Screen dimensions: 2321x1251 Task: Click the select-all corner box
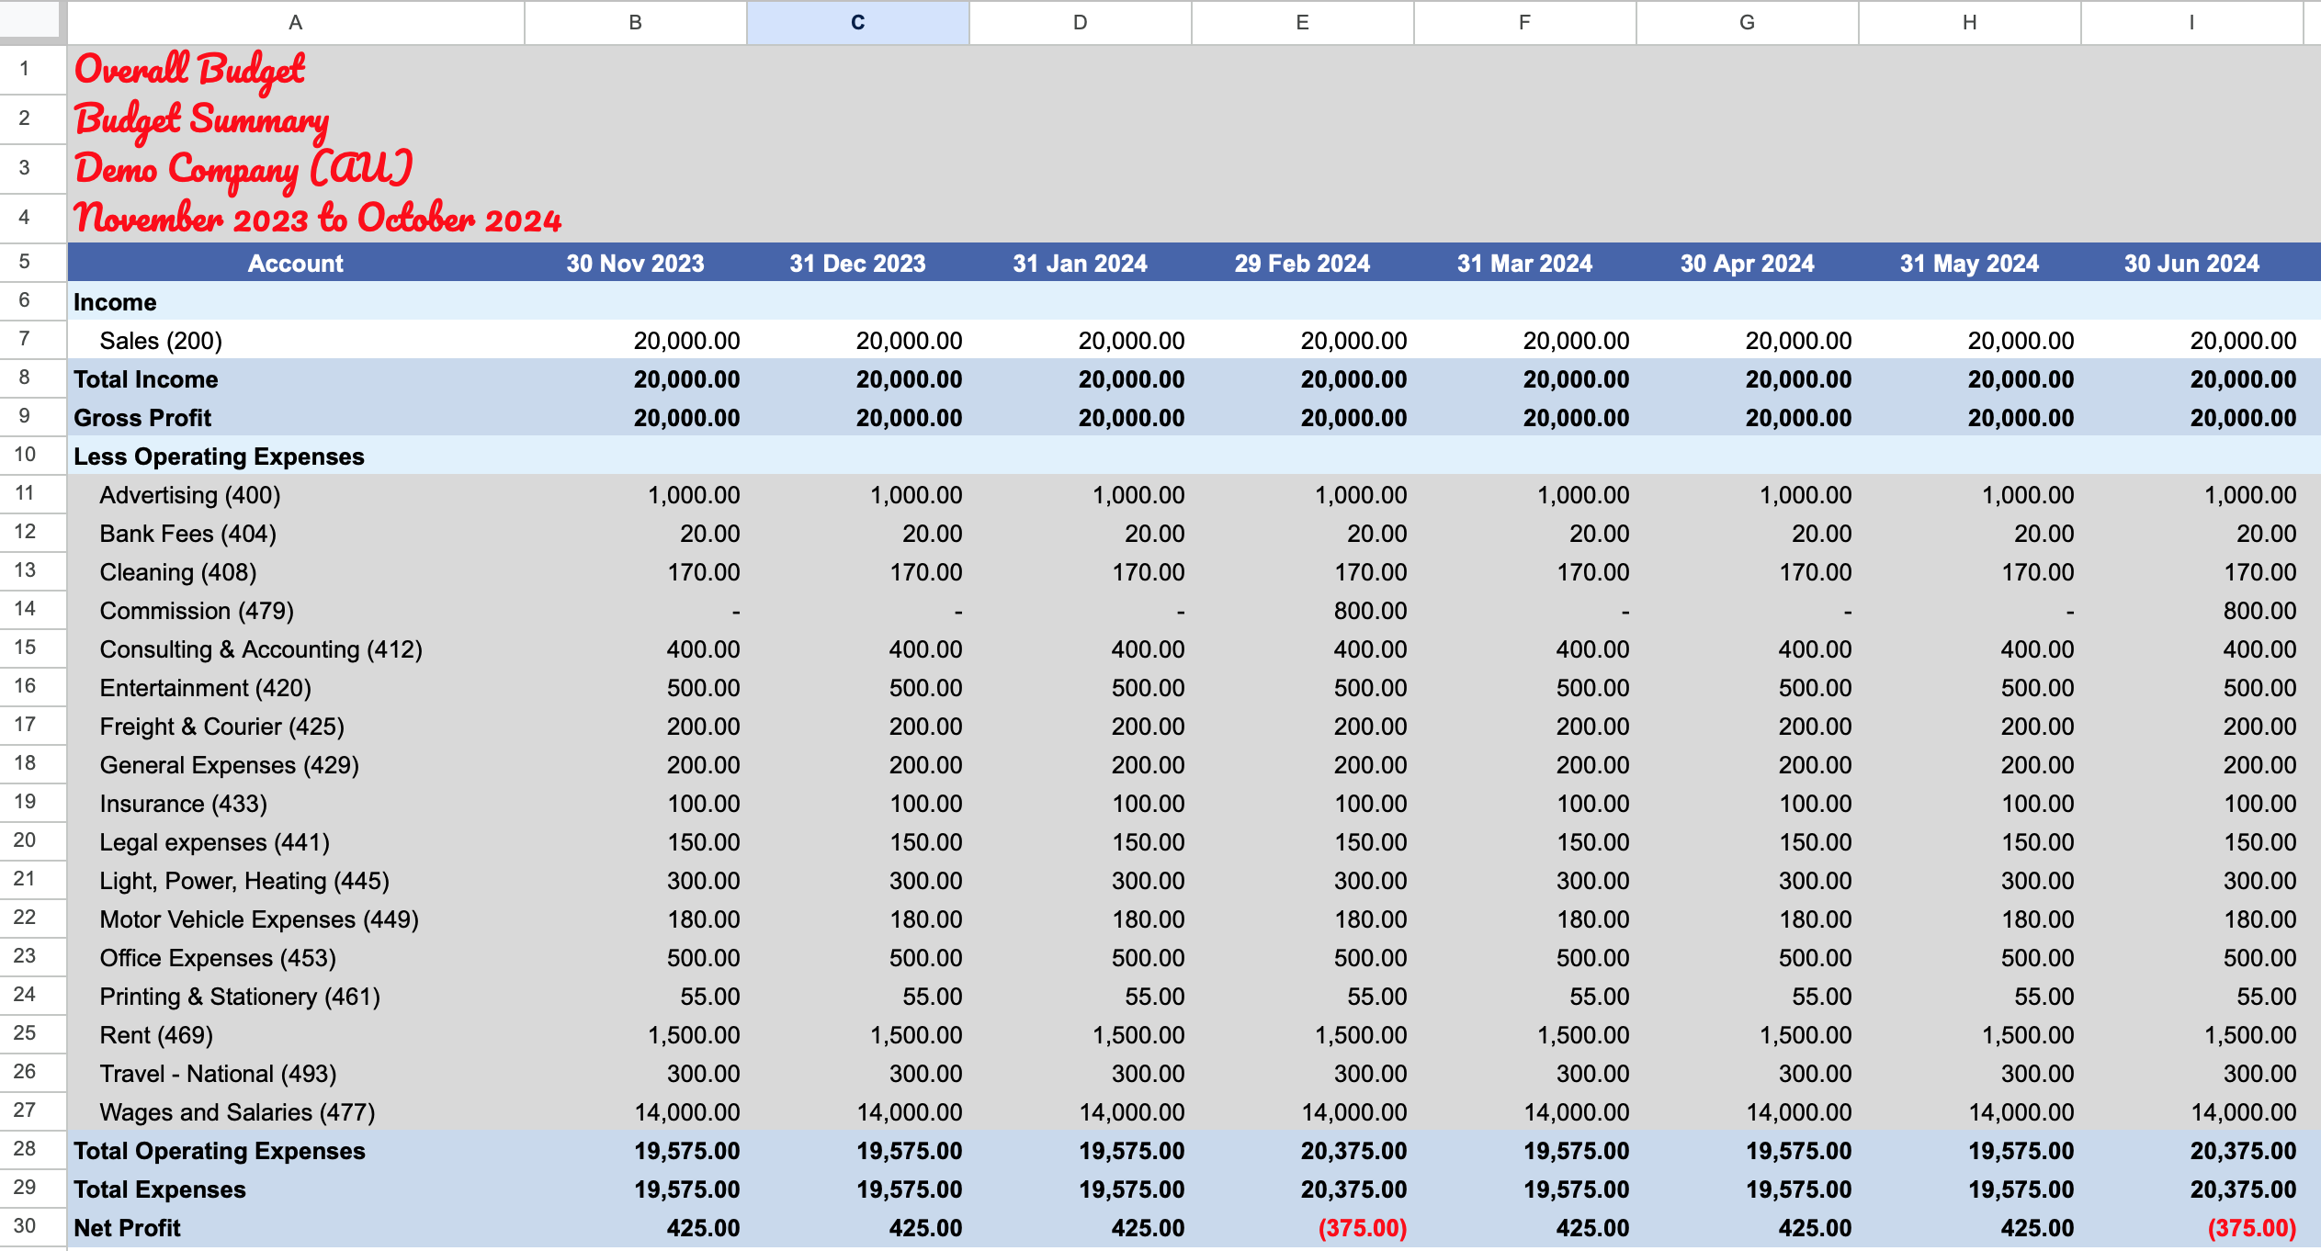coord(30,20)
